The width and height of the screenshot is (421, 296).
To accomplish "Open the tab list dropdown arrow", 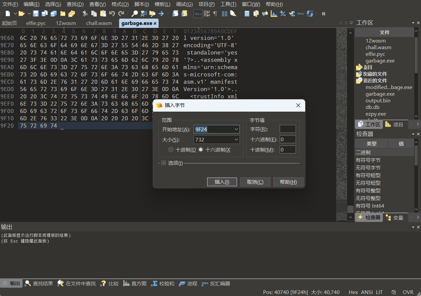I will (351, 23).
